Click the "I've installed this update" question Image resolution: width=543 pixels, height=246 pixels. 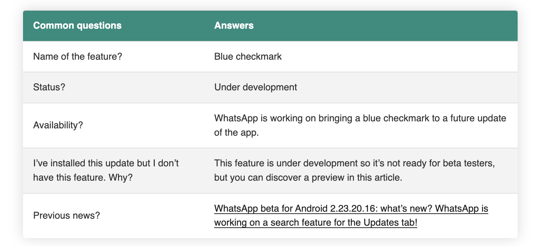point(106,163)
